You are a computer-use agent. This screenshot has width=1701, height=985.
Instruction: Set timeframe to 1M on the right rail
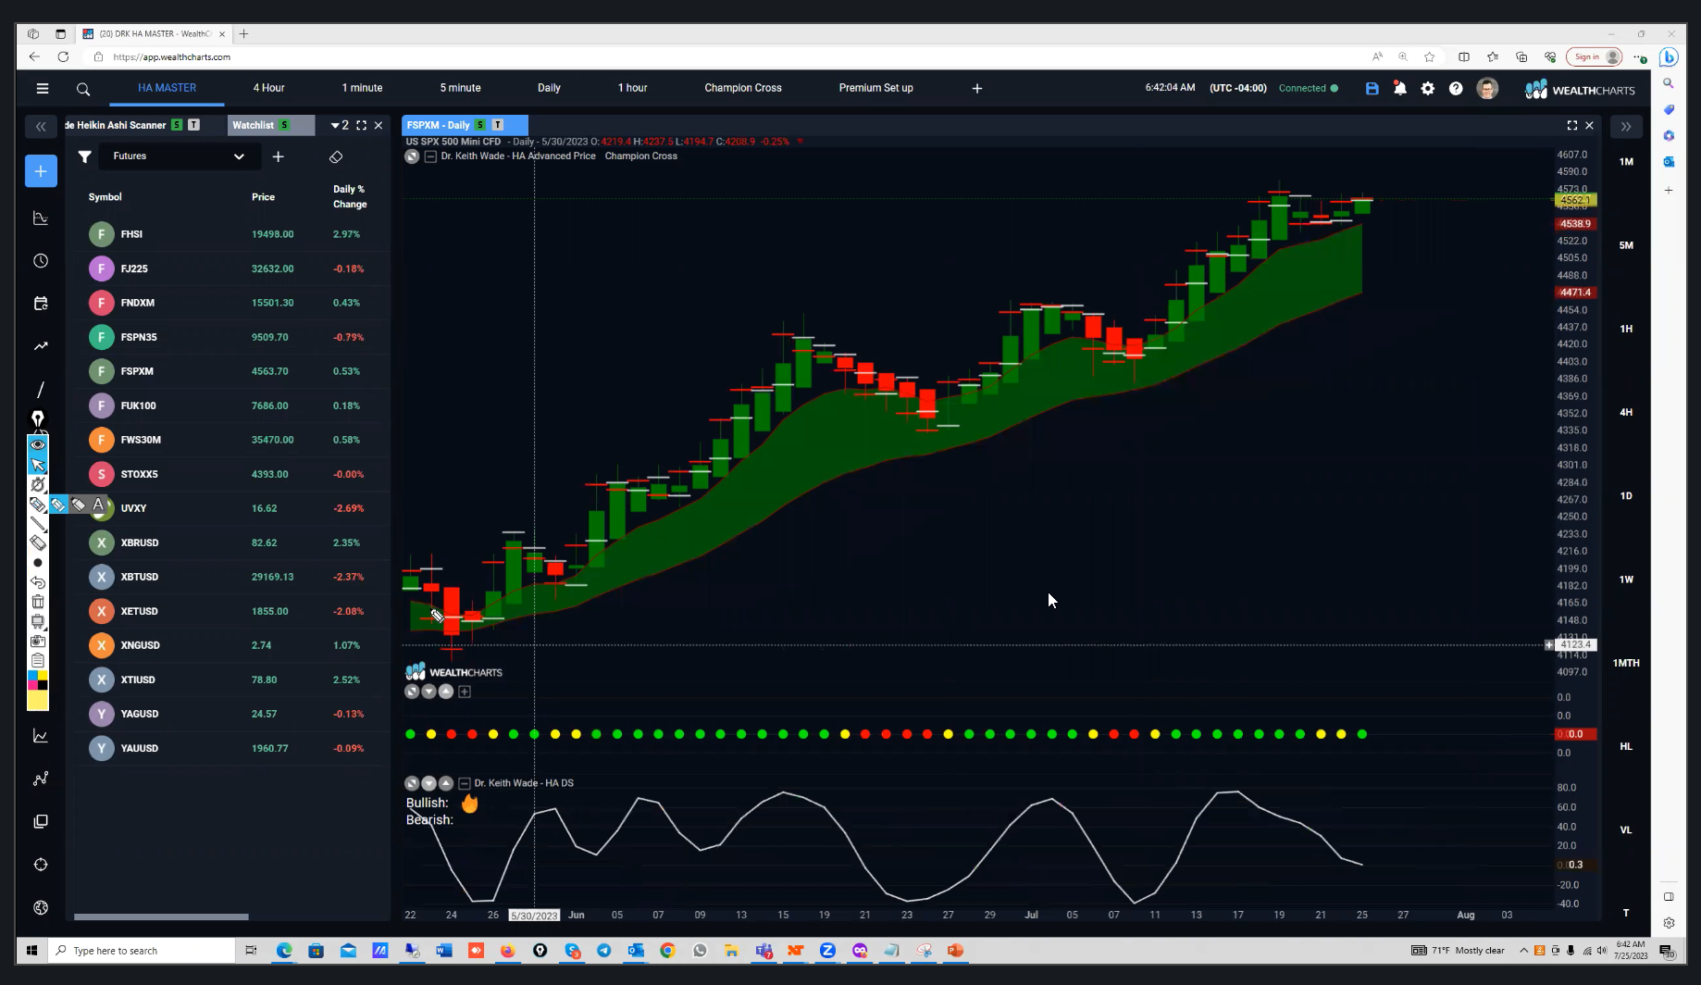point(1626,162)
